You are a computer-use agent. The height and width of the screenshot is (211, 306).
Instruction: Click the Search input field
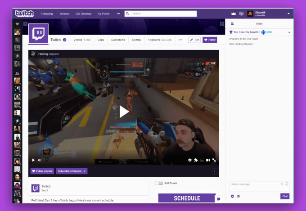(x=161, y=13)
